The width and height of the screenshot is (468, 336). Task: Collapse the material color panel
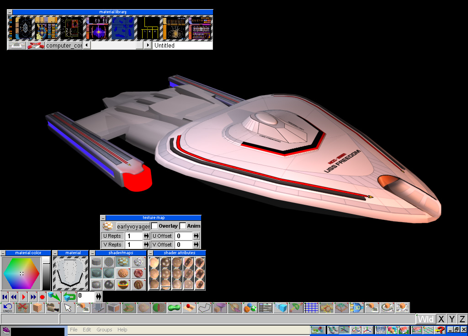click(x=3, y=253)
